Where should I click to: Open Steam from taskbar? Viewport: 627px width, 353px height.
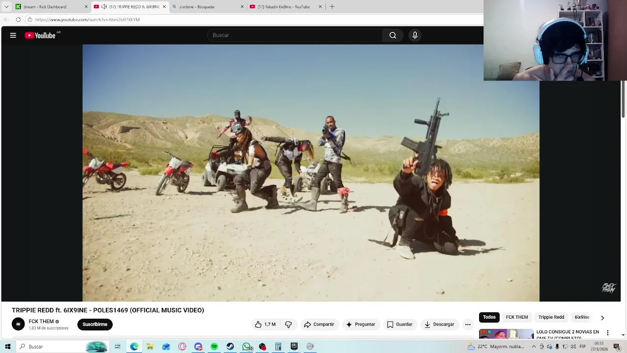click(230, 347)
